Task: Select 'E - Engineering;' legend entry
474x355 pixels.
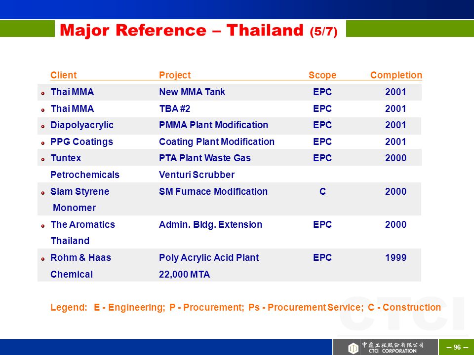Action: click(129, 307)
